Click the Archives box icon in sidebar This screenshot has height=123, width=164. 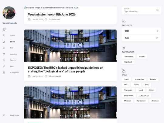click(4, 54)
